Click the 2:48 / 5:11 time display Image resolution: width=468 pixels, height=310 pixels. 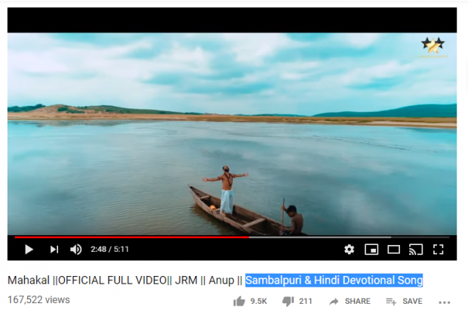109,249
